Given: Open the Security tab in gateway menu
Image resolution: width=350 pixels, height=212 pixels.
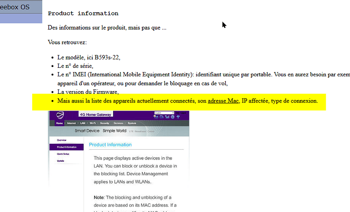Looking at the screenshot, I should 105,123.
